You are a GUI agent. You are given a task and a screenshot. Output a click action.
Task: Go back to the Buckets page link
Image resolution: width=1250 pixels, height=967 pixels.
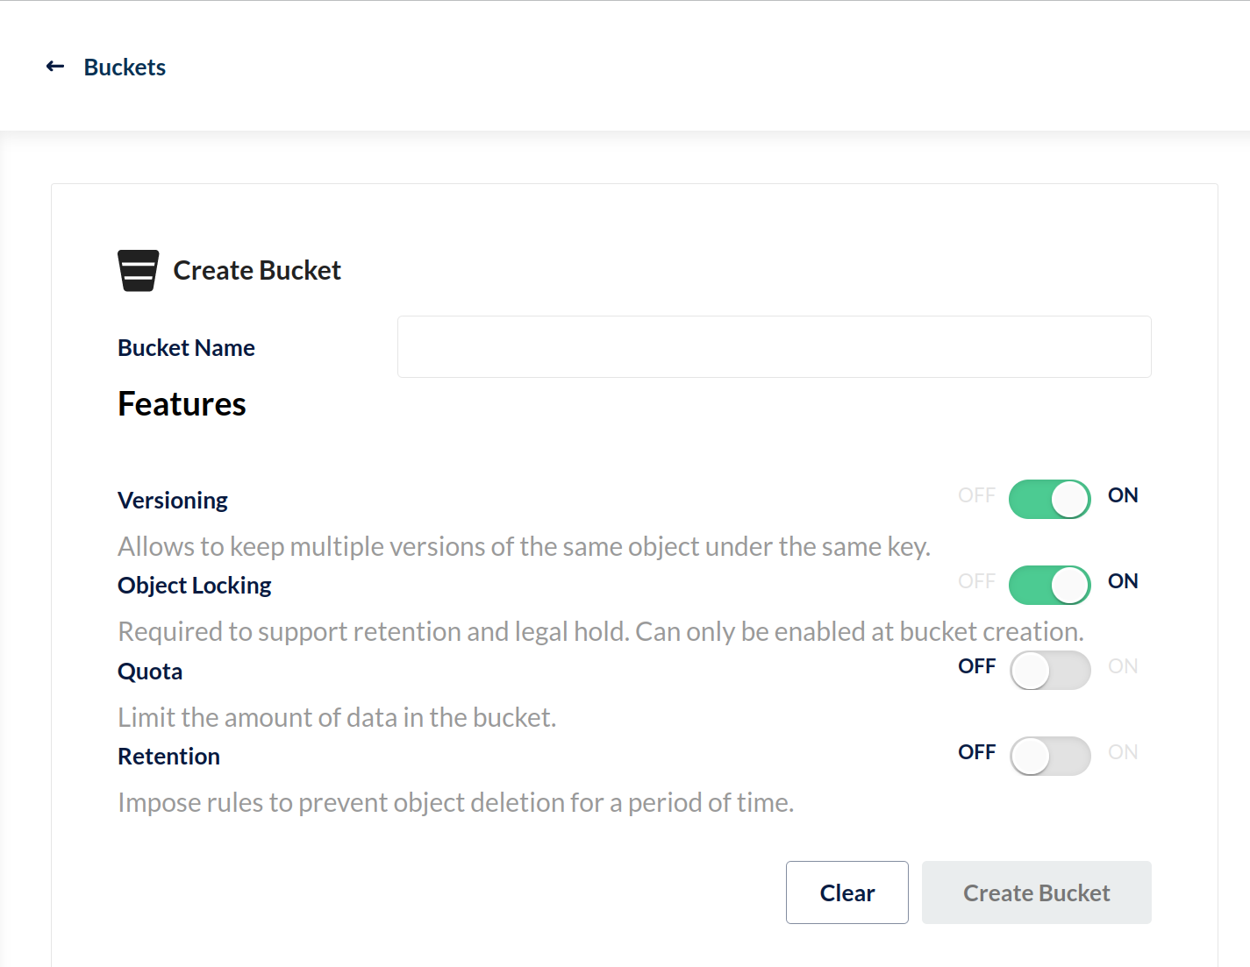click(125, 68)
